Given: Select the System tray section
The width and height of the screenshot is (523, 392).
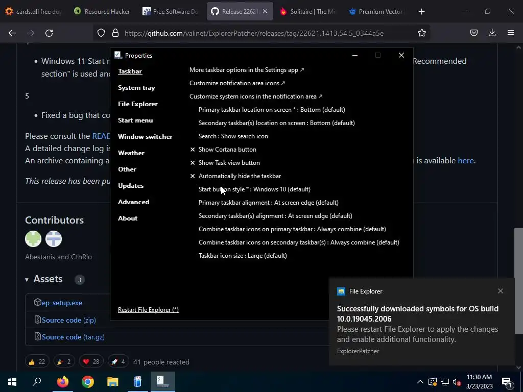Looking at the screenshot, I should click(136, 88).
